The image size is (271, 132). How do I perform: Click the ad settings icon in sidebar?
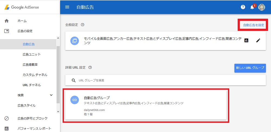point(7,31)
